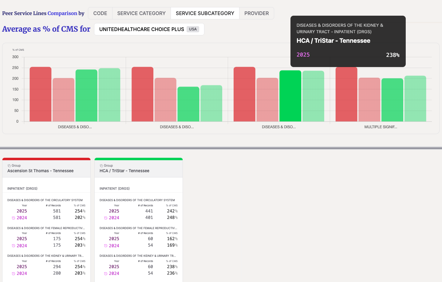Click history icon beside HCA female reproductive 2024
This screenshot has width=442, height=282.
tap(106, 246)
